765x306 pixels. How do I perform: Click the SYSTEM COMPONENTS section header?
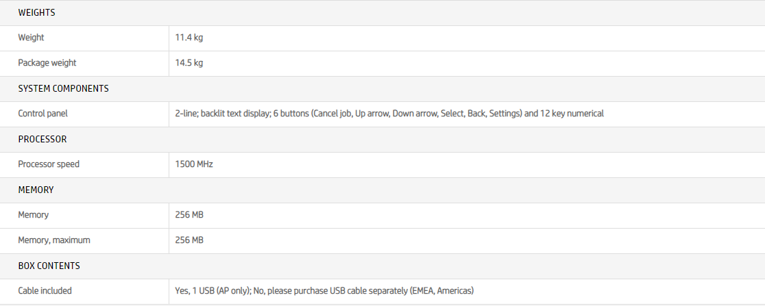click(63, 88)
